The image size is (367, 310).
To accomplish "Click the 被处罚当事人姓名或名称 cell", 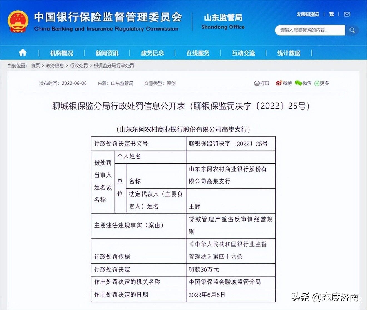I will pyautogui.click(x=103, y=182).
